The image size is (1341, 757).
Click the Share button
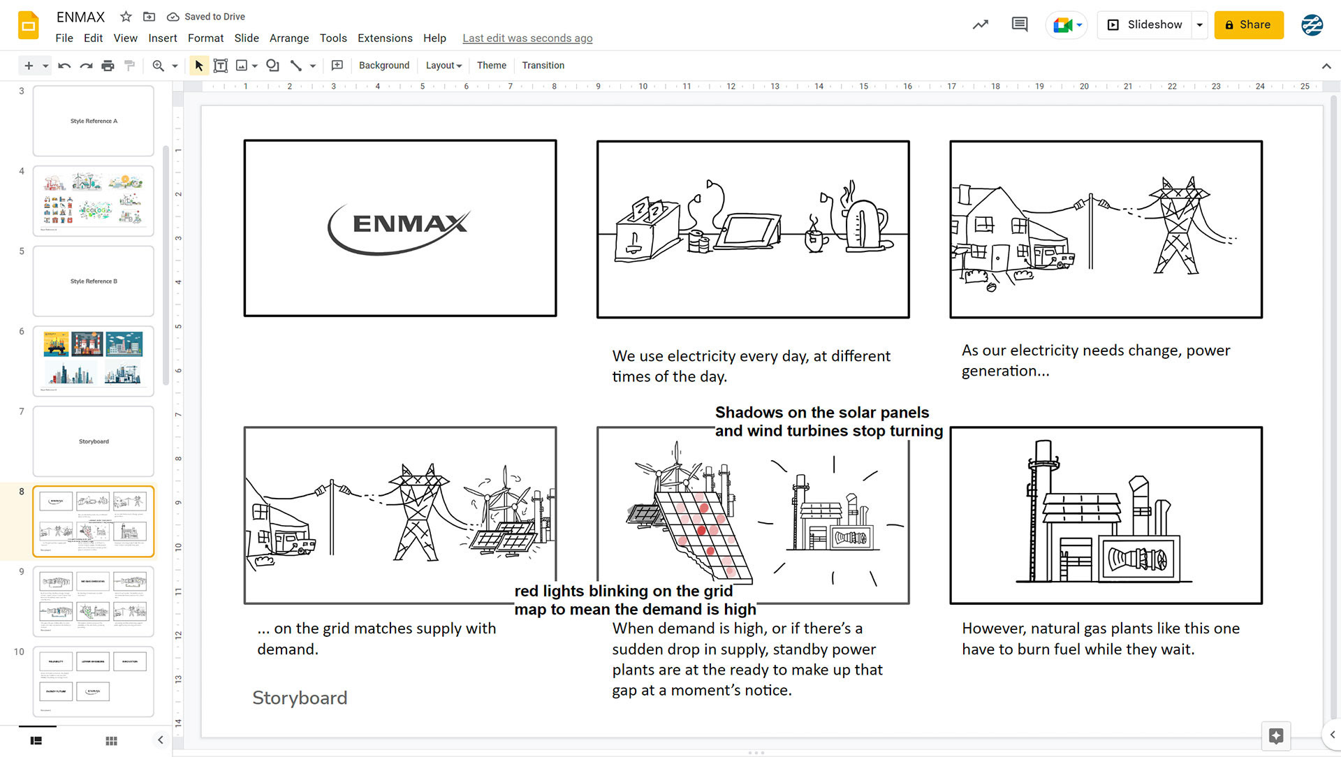tap(1248, 25)
